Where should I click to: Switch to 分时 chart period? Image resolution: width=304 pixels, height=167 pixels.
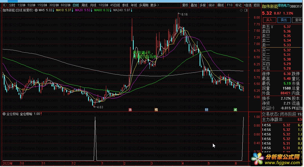coord(12,5)
